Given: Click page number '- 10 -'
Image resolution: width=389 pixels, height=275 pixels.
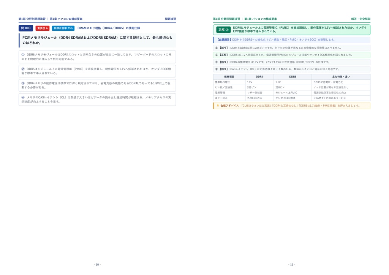Looking at the screenshot, I should tap(97, 265).
